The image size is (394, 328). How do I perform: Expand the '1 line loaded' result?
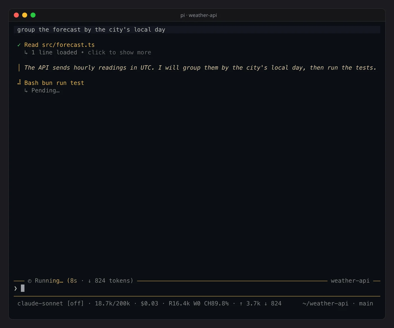pyautogui.click(x=54, y=52)
